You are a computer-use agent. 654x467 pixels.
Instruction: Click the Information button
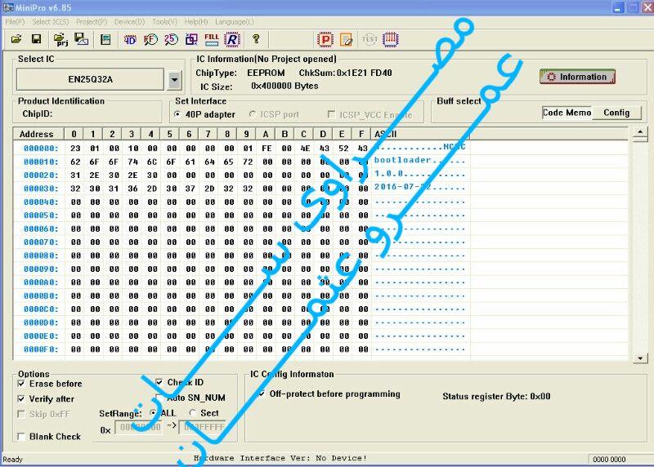coord(577,77)
